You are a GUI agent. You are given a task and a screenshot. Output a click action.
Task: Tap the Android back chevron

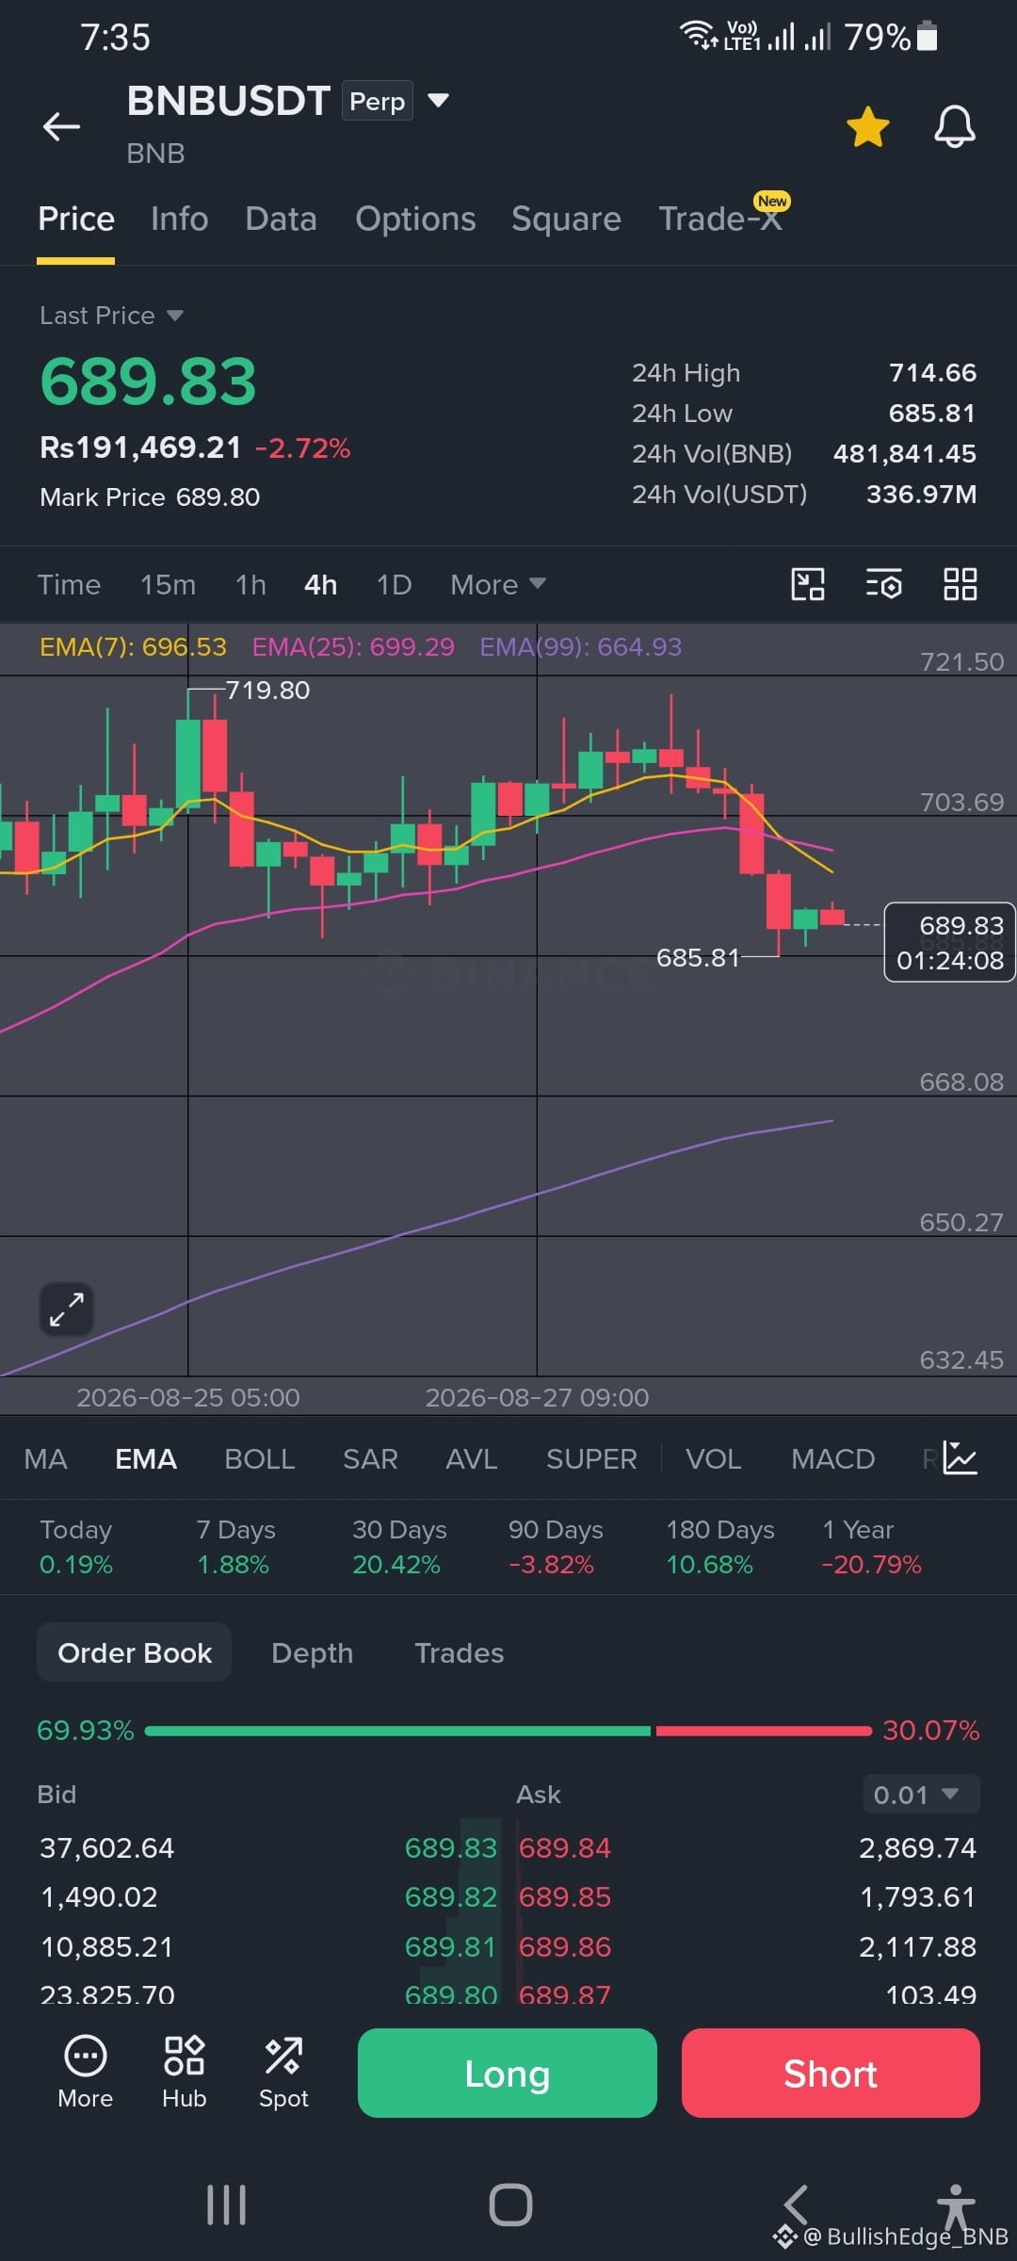tap(796, 2204)
